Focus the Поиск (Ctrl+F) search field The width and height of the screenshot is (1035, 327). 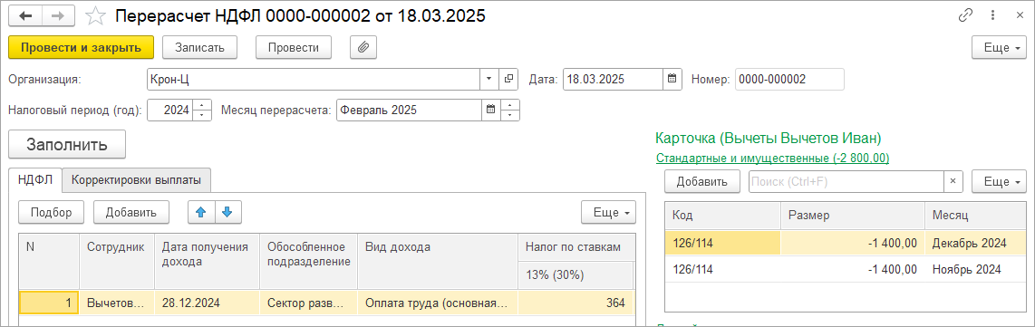click(846, 182)
